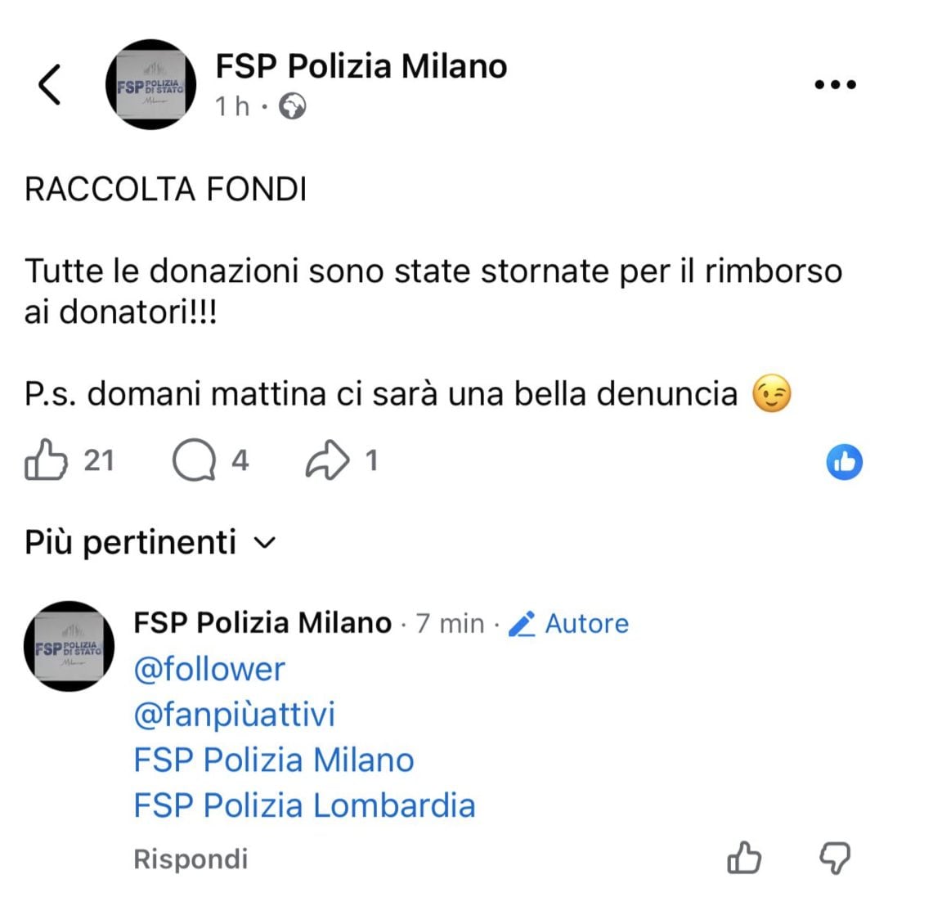The width and height of the screenshot is (942, 906).
Task: Click the blue Like reaction icon
Action: click(x=846, y=462)
